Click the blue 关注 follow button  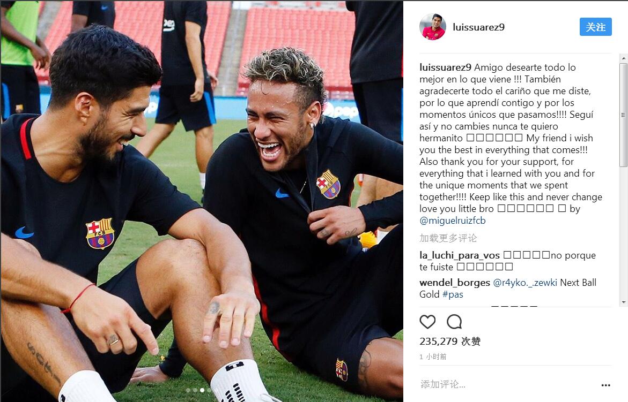tap(596, 27)
